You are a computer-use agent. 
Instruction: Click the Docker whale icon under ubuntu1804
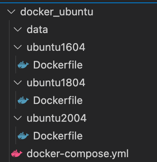coord(23,100)
